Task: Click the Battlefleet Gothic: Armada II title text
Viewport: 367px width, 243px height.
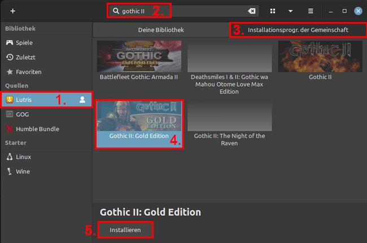Action: (x=139, y=77)
